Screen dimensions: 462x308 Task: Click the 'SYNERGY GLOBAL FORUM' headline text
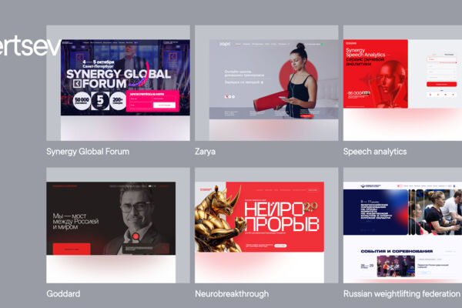click(119, 79)
